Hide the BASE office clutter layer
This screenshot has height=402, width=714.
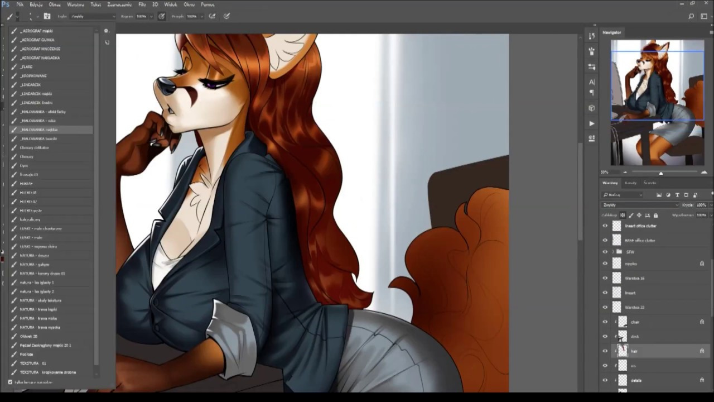[605, 241]
